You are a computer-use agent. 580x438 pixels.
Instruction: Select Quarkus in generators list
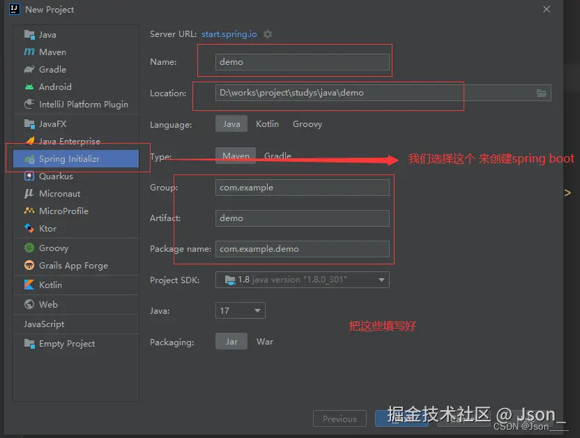tap(76, 176)
